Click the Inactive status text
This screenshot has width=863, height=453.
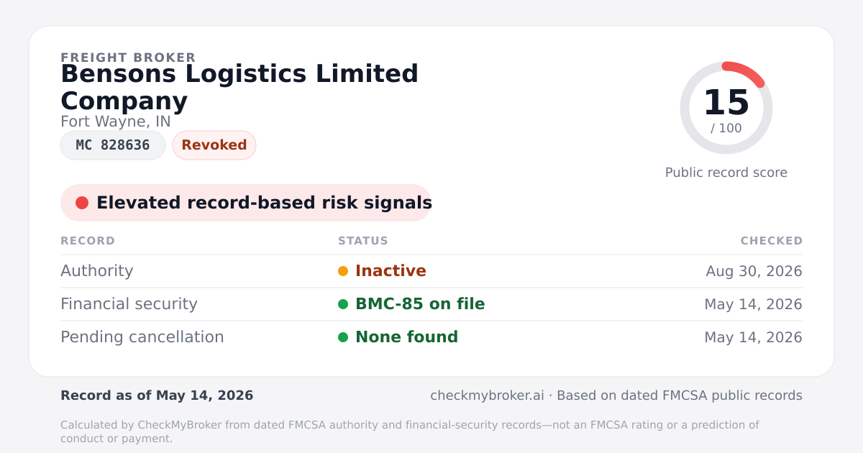pos(391,271)
